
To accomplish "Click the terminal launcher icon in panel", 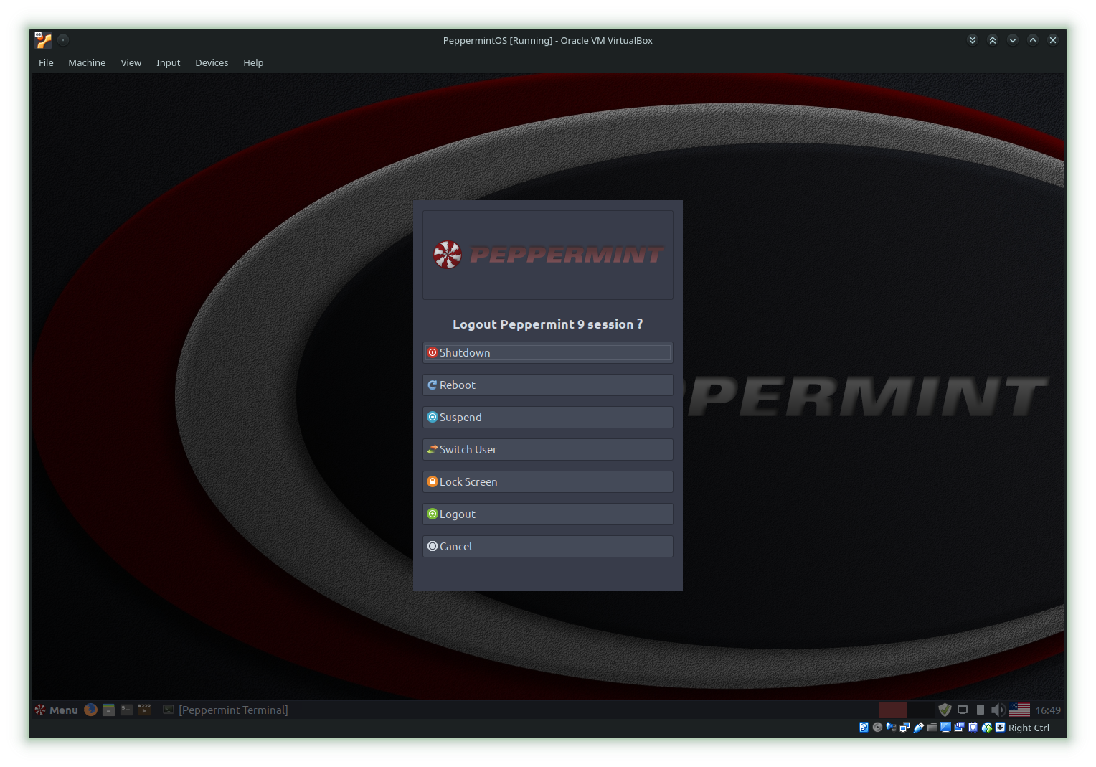I will point(127,710).
